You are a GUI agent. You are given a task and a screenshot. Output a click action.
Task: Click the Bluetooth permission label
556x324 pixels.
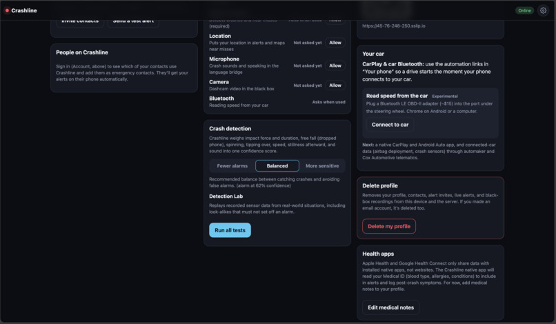[x=221, y=98]
